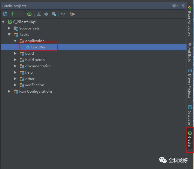The image size is (194, 169).
Task: Select the other label
Action: (x=30, y=79)
